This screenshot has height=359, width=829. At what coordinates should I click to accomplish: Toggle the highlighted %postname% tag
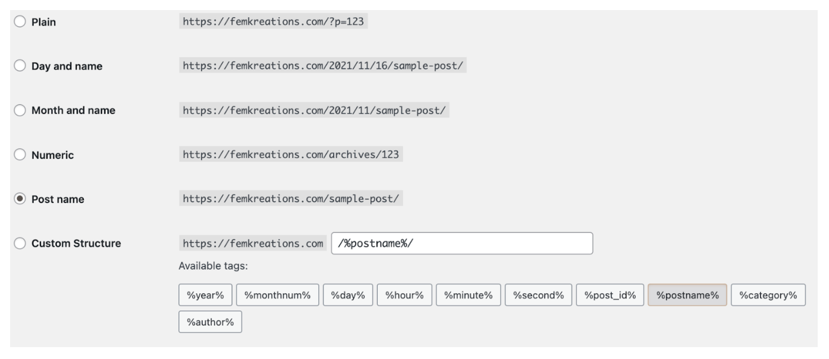pyautogui.click(x=688, y=296)
